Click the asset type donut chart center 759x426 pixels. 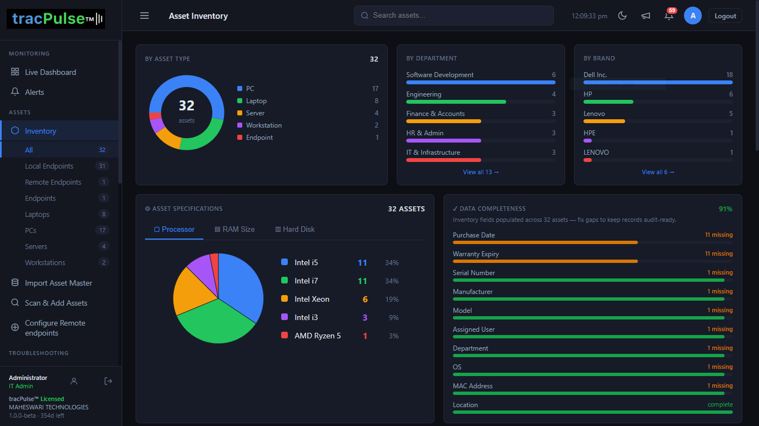coord(187,113)
